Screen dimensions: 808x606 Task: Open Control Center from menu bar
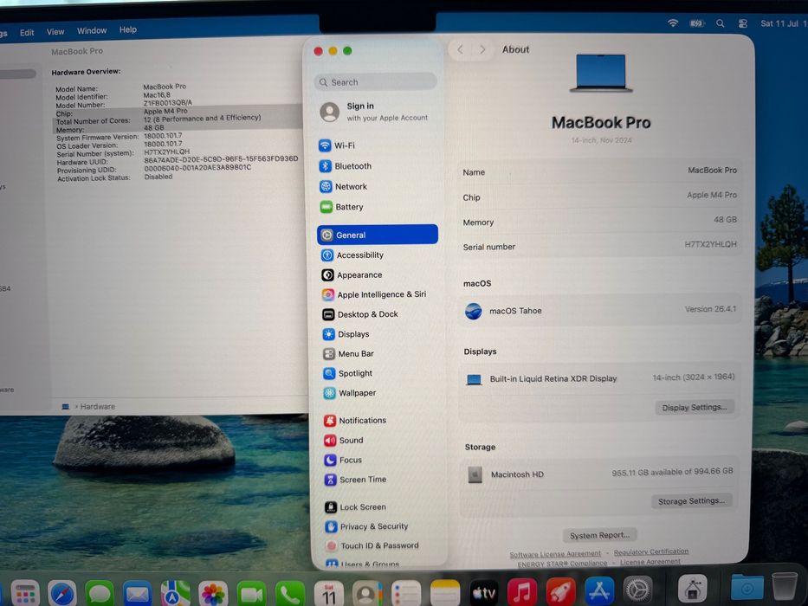742,23
